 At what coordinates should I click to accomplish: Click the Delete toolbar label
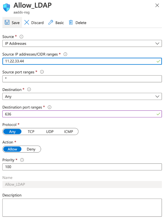click(x=81, y=23)
